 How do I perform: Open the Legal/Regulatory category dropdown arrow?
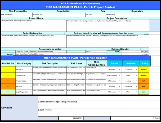[x=31, y=92]
